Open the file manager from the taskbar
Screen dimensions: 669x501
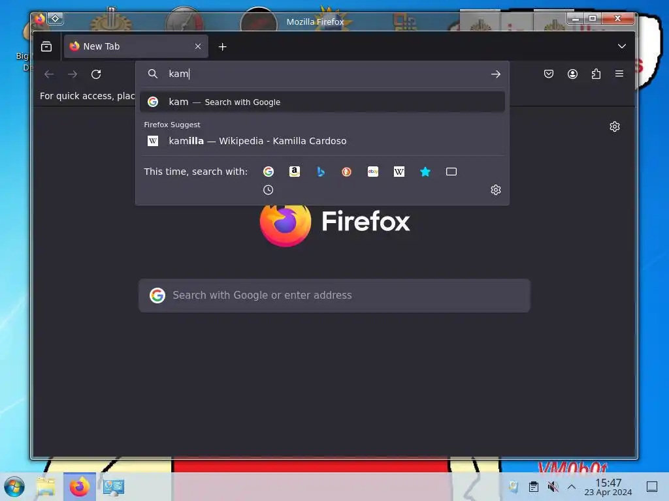click(46, 487)
